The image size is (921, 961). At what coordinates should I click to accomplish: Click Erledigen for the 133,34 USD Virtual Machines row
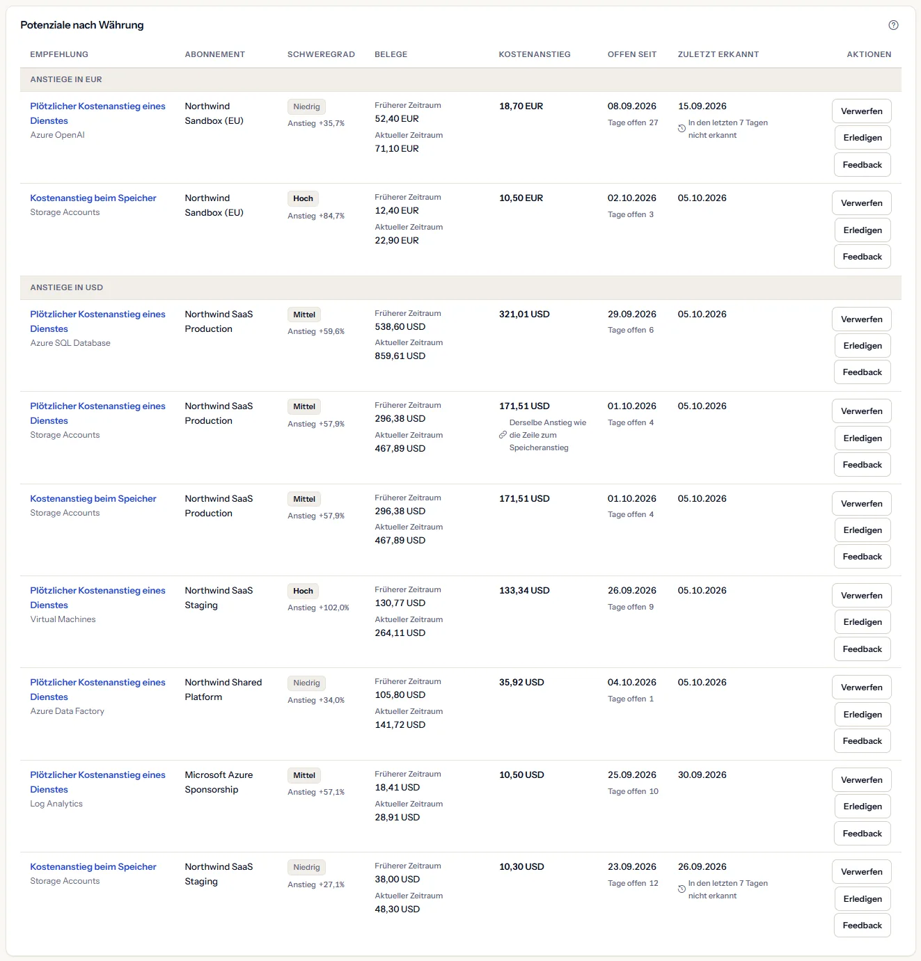(863, 622)
